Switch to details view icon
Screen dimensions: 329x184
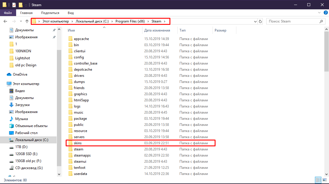(x=318, y=180)
